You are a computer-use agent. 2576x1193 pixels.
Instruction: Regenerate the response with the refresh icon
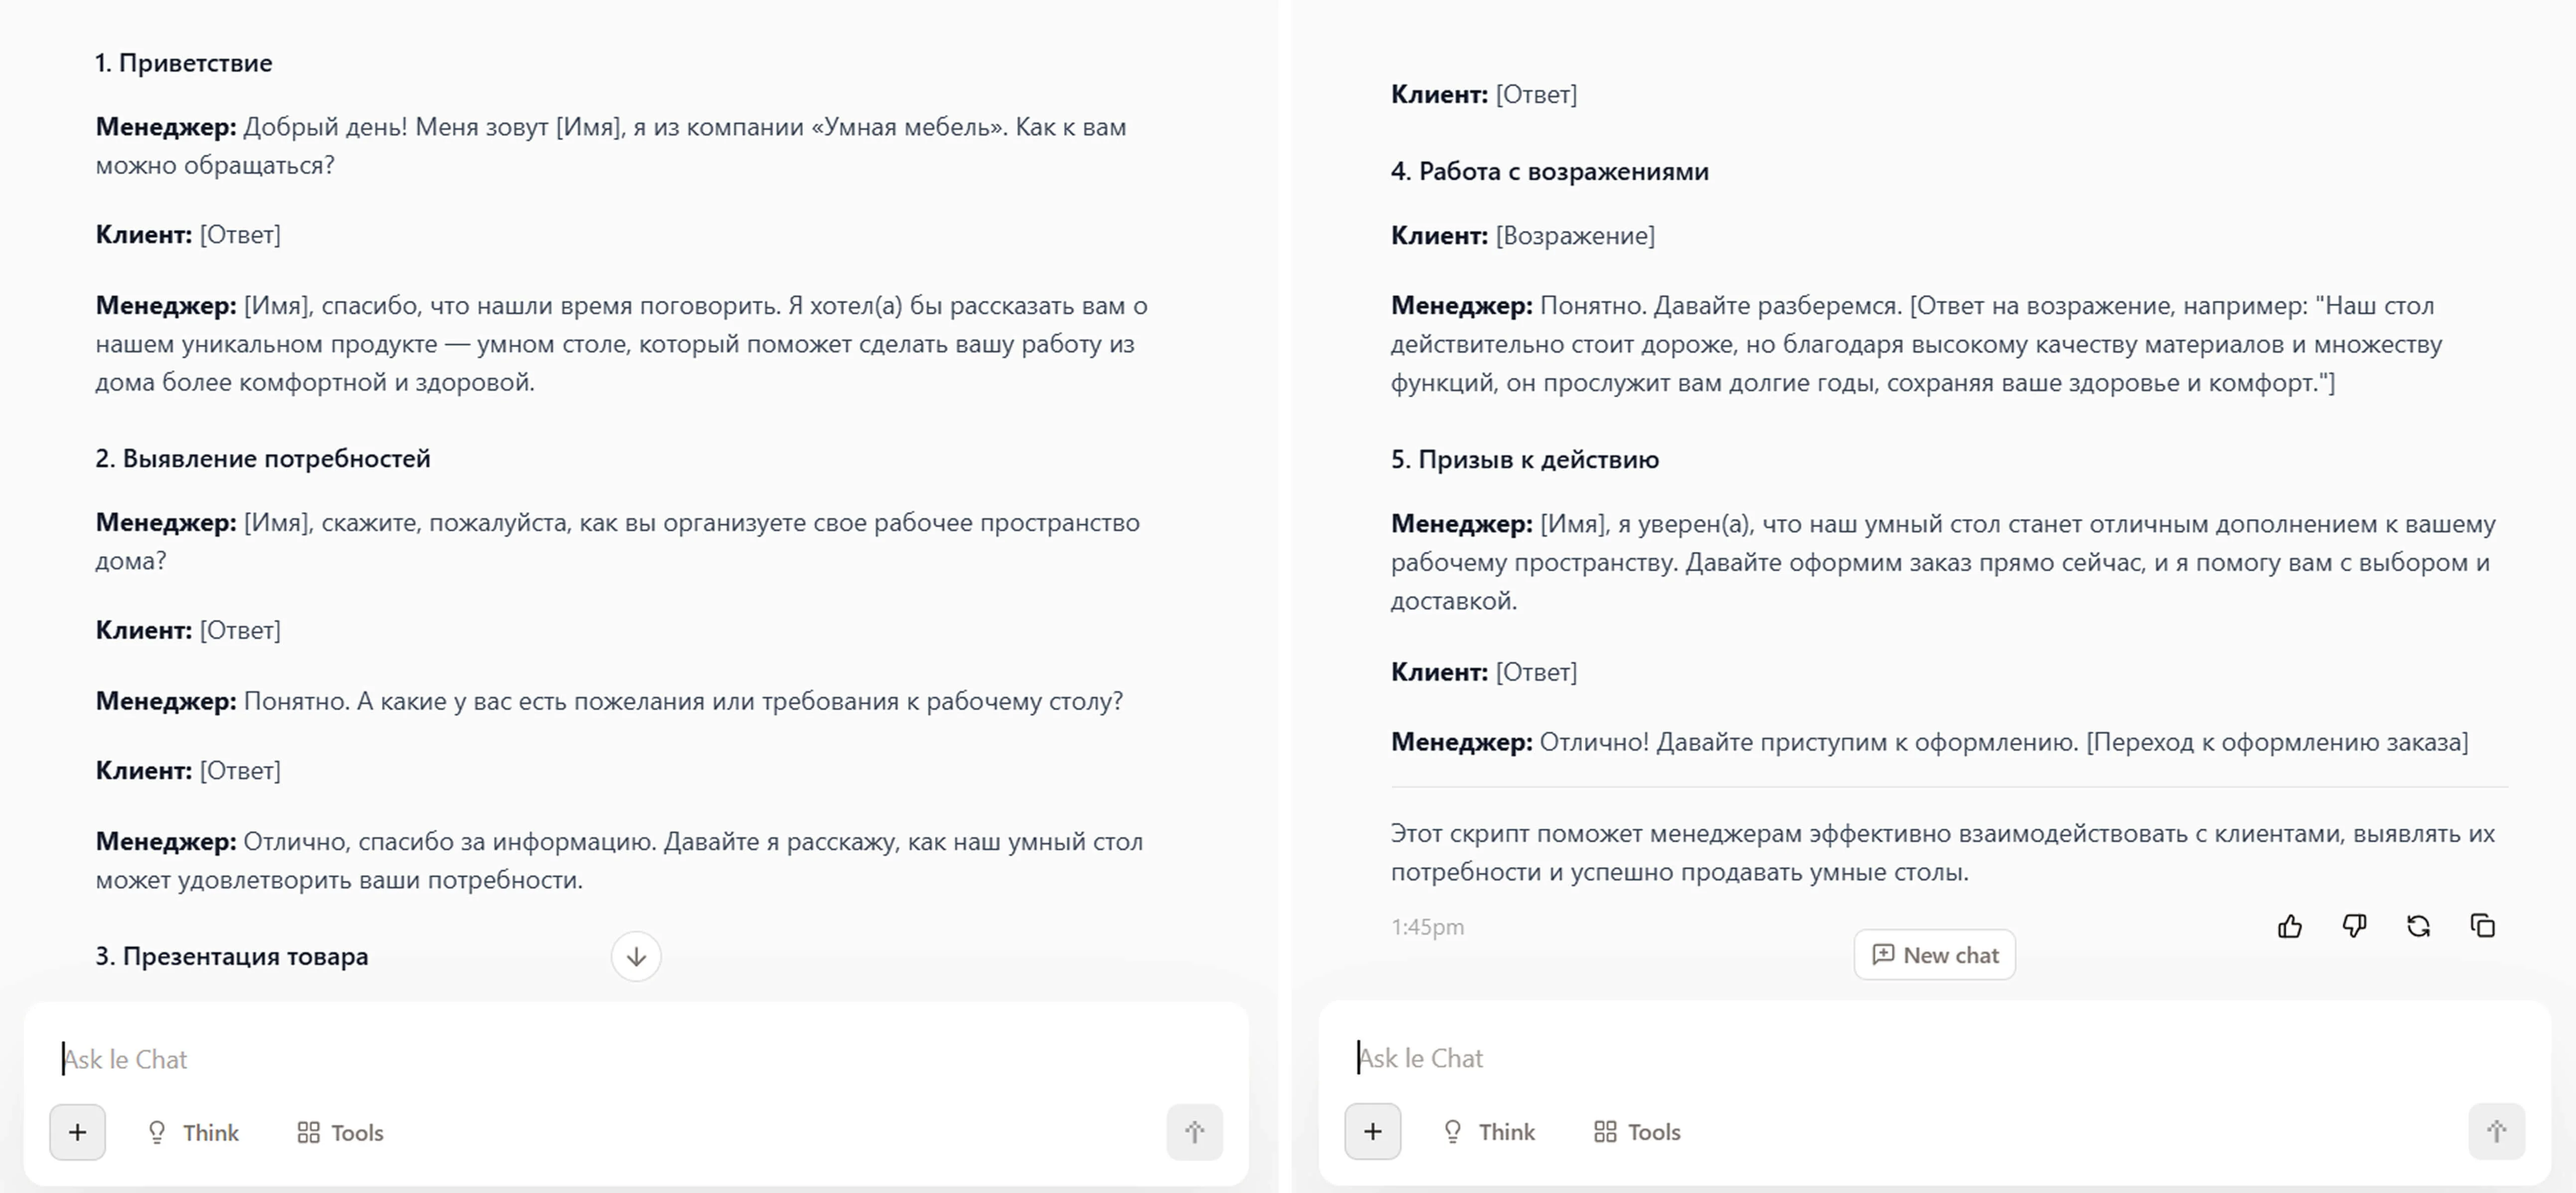tap(2419, 927)
